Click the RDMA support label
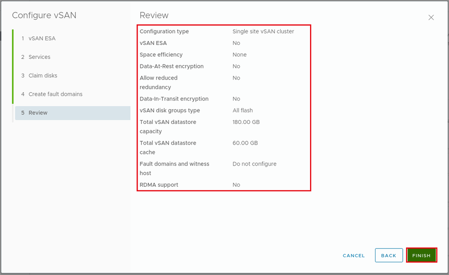The width and height of the screenshot is (449, 275). click(159, 185)
